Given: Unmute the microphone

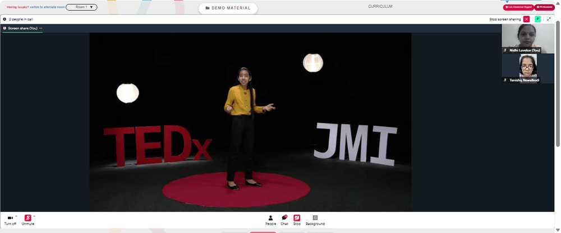Looking at the screenshot, I should click(x=28, y=220).
